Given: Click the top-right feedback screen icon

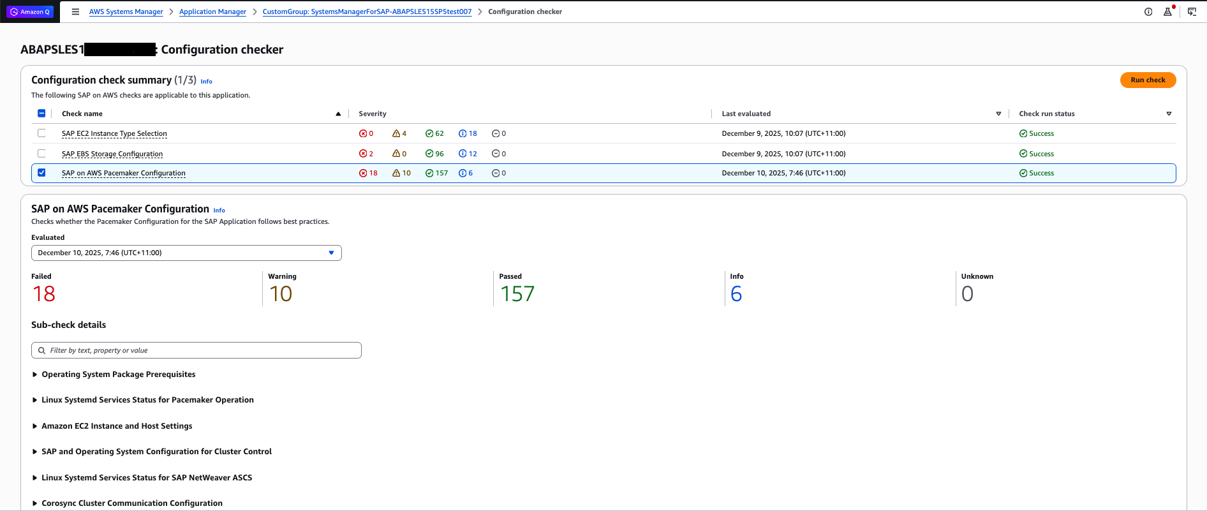Looking at the screenshot, I should pyautogui.click(x=1191, y=11).
